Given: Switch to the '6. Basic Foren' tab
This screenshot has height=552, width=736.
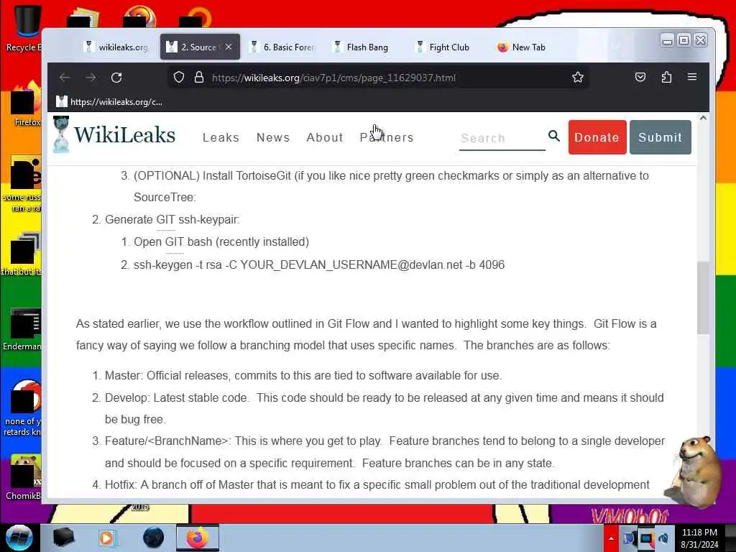Looking at the screenshot, I should click(x=283, y=47).
